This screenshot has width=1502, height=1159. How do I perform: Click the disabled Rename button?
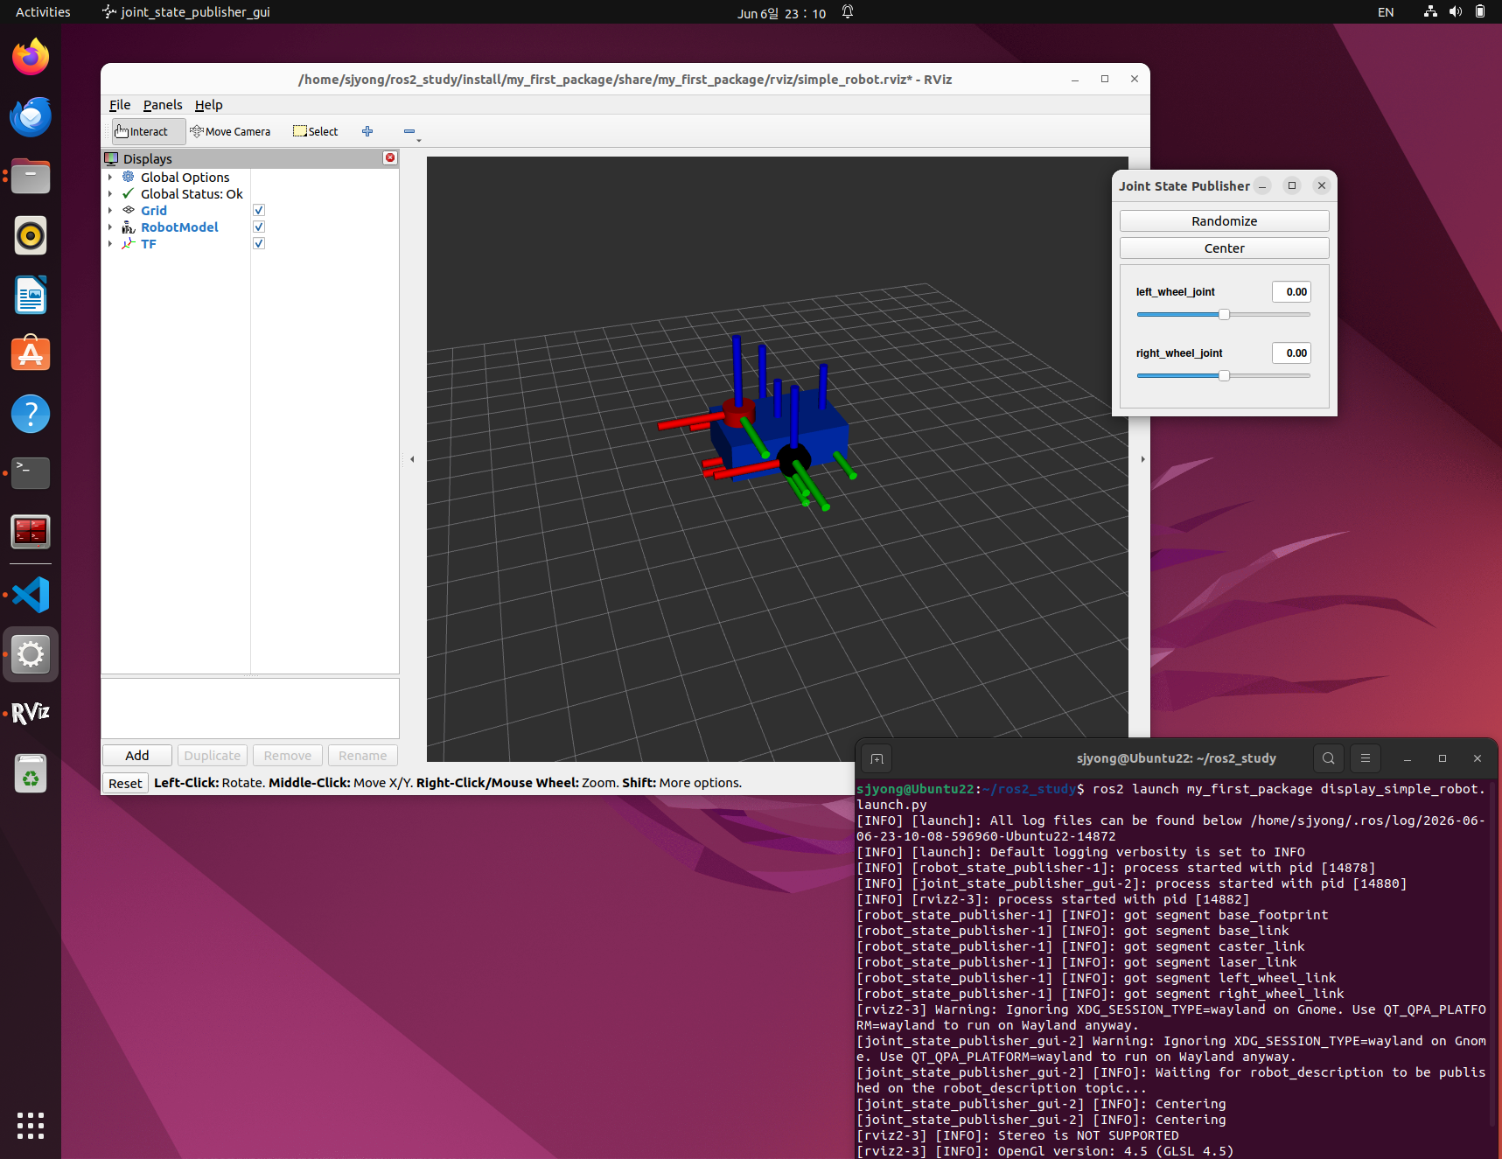pos(363,756)
